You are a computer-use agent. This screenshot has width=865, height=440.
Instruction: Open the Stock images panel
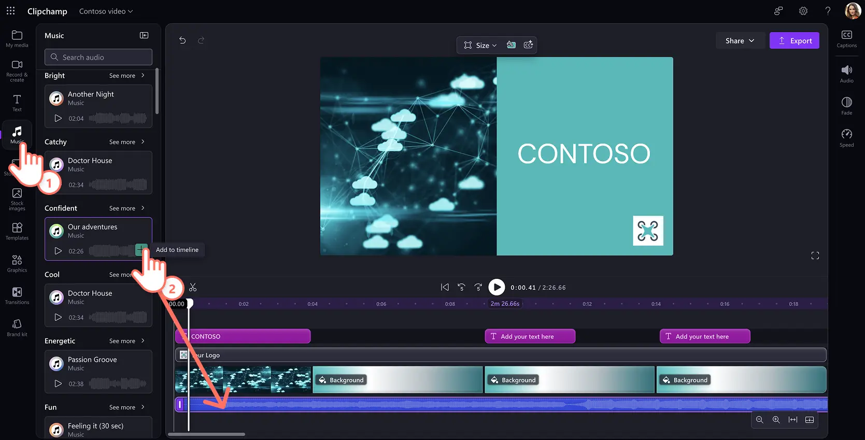pos(17,200)
